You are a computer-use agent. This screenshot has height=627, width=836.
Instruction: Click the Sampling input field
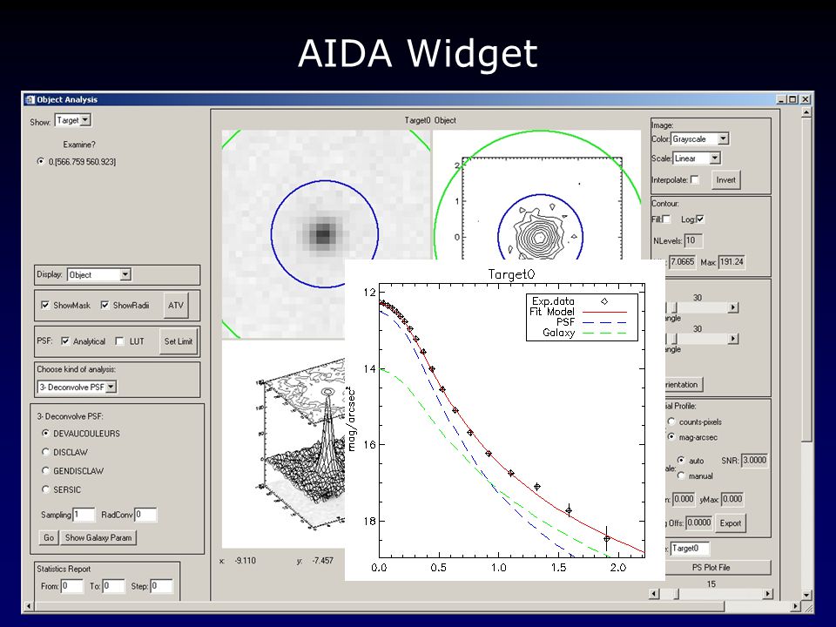pyautogui.click(x=84, y=515)
